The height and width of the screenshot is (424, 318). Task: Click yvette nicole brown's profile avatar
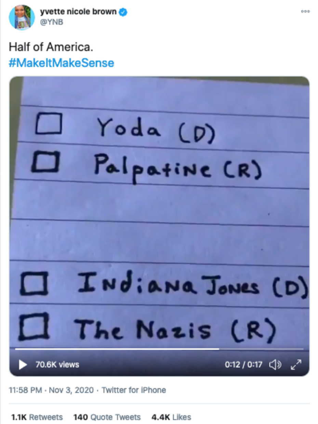[x=22, y=17]
